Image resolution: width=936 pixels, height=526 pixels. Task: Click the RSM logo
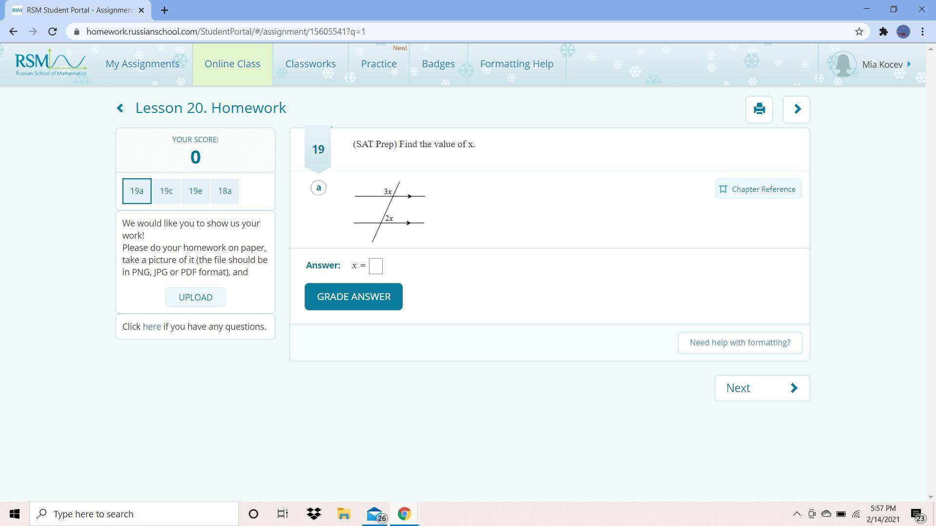(x=50, y=63)
